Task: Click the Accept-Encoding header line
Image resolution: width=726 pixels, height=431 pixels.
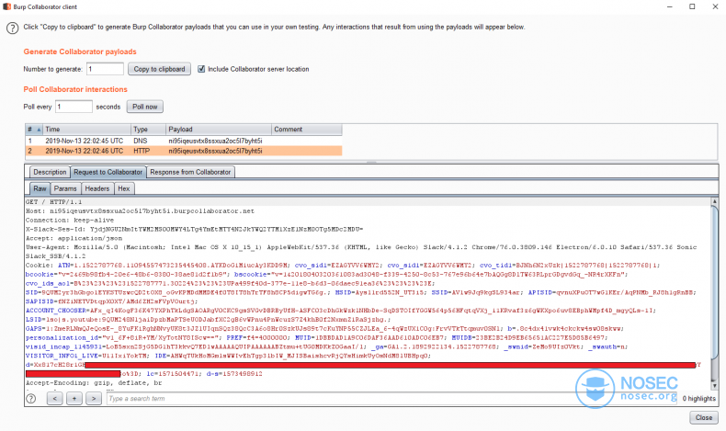Action: (94, 383)
